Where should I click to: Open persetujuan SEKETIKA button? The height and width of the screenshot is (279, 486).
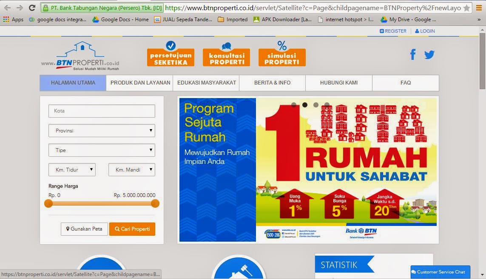click(x=171, y=54)
